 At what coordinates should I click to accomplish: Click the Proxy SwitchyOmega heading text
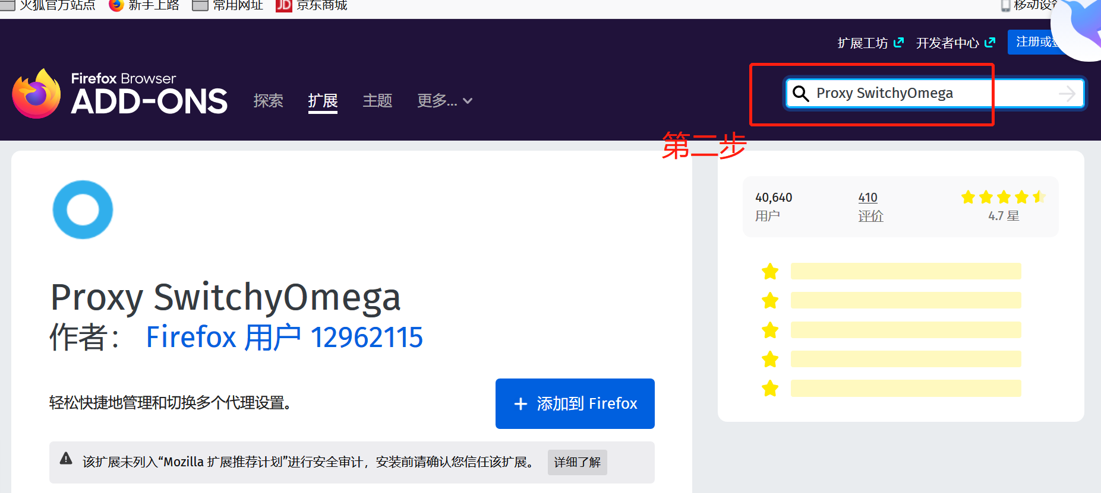click(225, 297)
